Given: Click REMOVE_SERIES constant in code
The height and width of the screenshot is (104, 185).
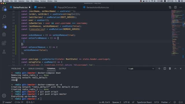Looking at the screenshot, I should click(x=71, y=29).
